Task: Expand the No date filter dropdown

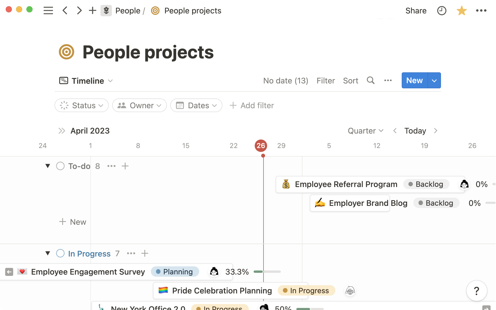Action: pos(286,80)
